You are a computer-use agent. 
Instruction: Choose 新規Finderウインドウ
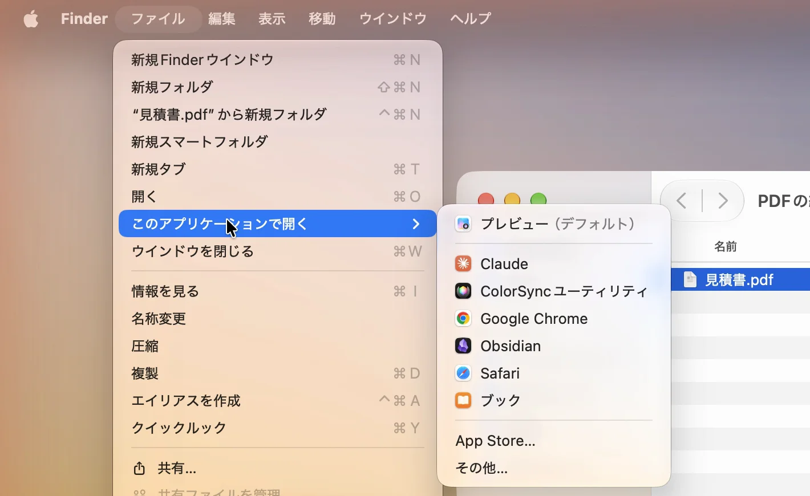278,60
